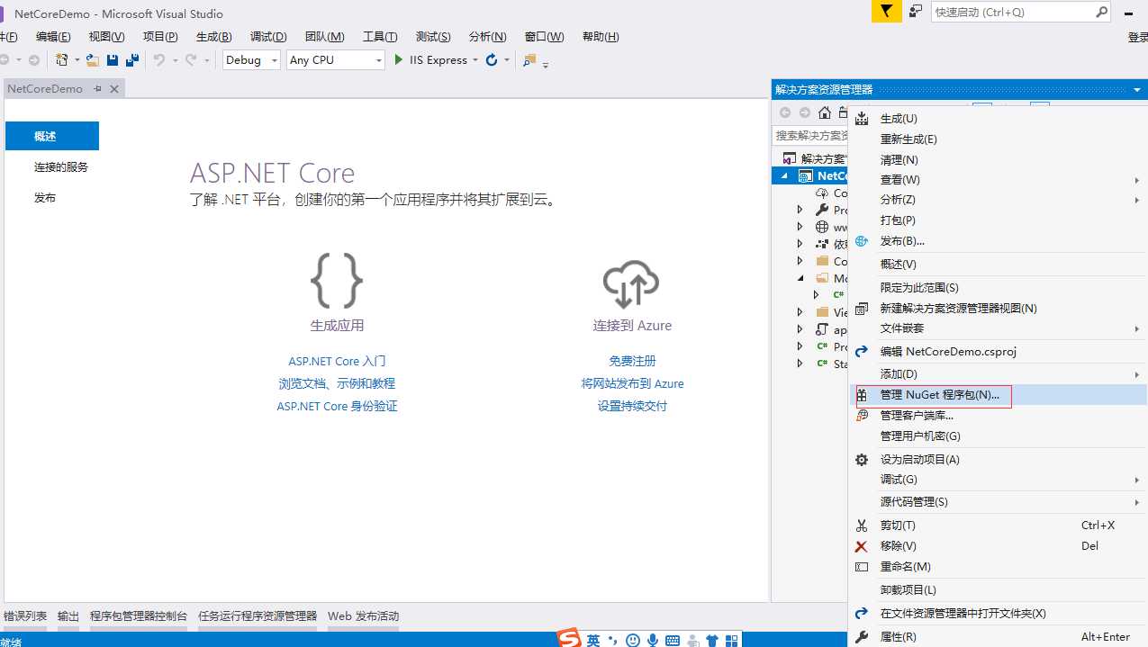Click the Sogou input method S icon
This screenshot has height=647, width=1148.
click(569, 639)
